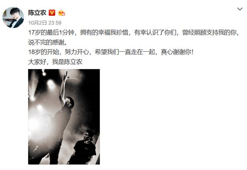Click the crown membership badge icon

pos(62,13)
